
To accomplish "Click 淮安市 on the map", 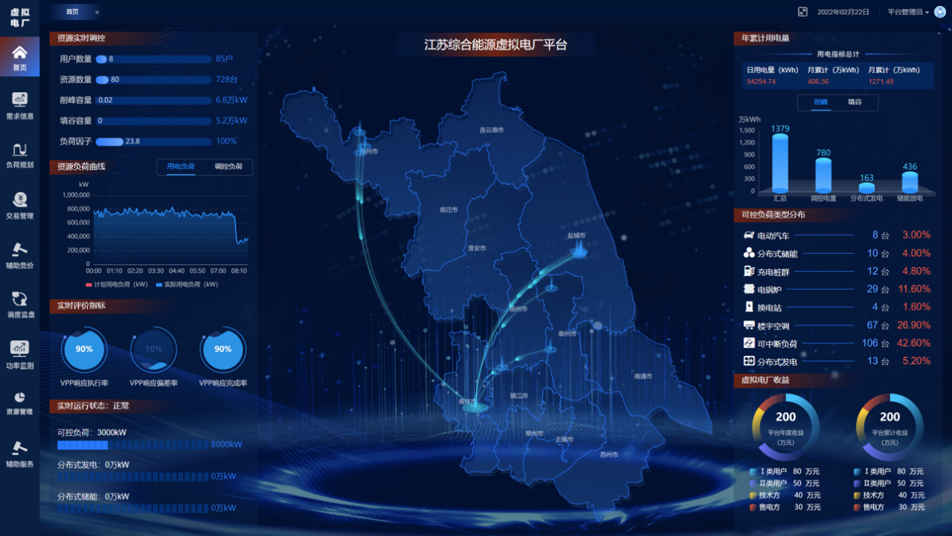I will 477,248.
